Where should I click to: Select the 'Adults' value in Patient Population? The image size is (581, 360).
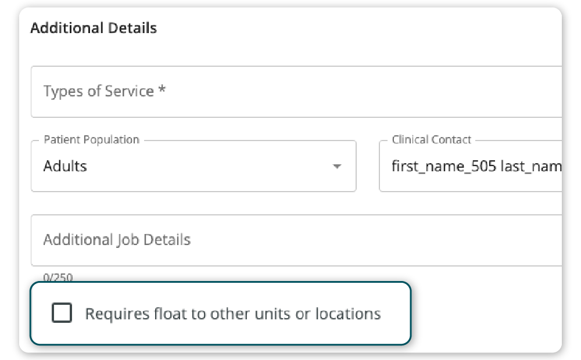(65, 167)
